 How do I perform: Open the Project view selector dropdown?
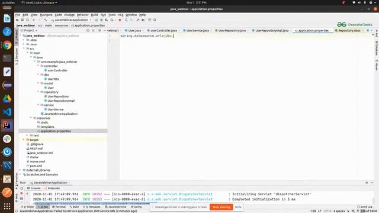31,30
